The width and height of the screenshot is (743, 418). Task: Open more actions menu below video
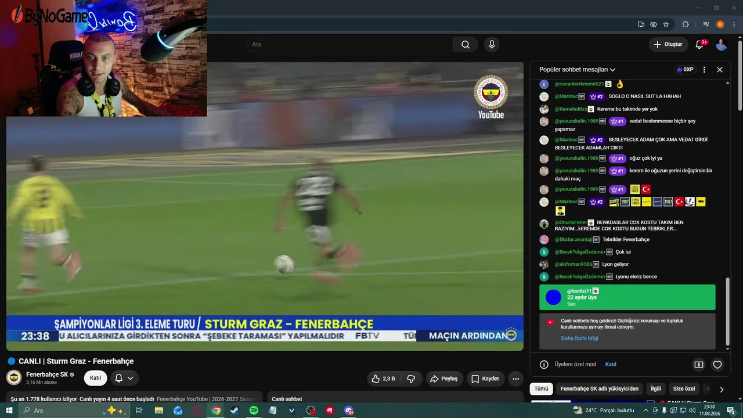tap(515, 379)
